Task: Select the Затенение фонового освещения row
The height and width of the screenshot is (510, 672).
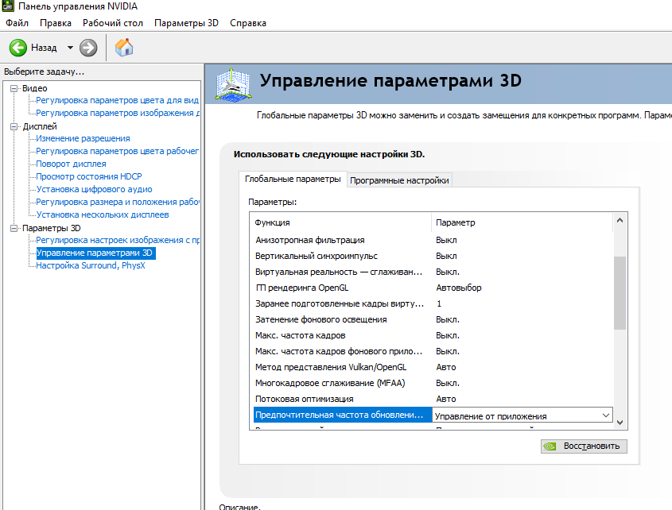Action: 433,319
